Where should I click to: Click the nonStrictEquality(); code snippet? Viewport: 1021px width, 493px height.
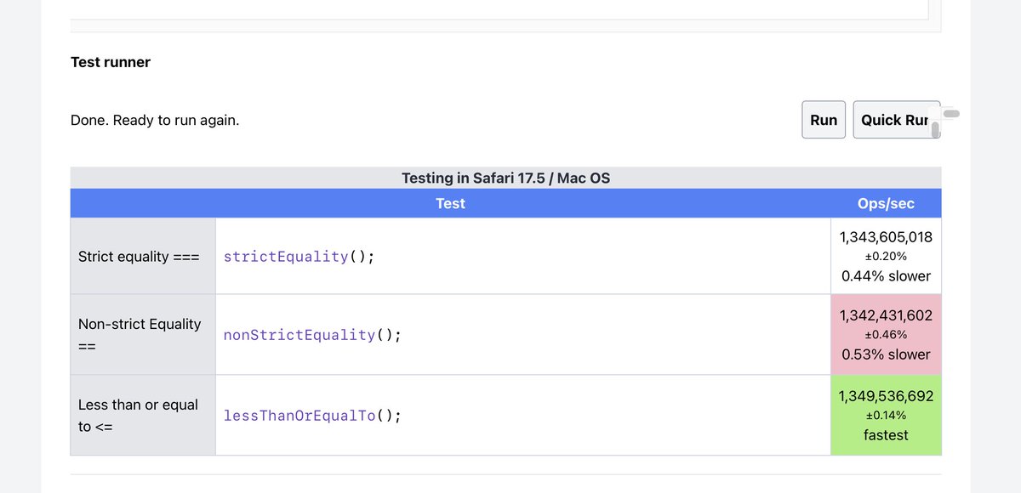click(312, 335)
